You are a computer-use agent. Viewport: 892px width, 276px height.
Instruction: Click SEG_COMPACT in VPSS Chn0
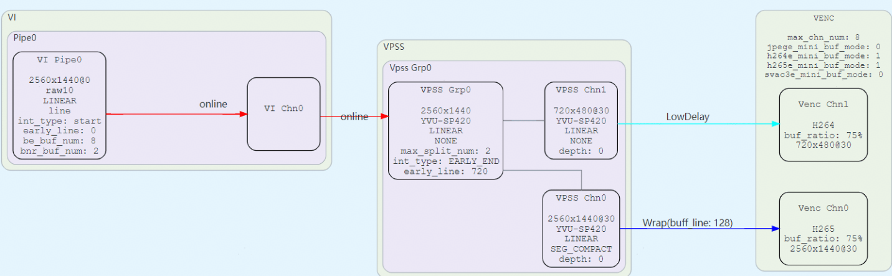581,249
